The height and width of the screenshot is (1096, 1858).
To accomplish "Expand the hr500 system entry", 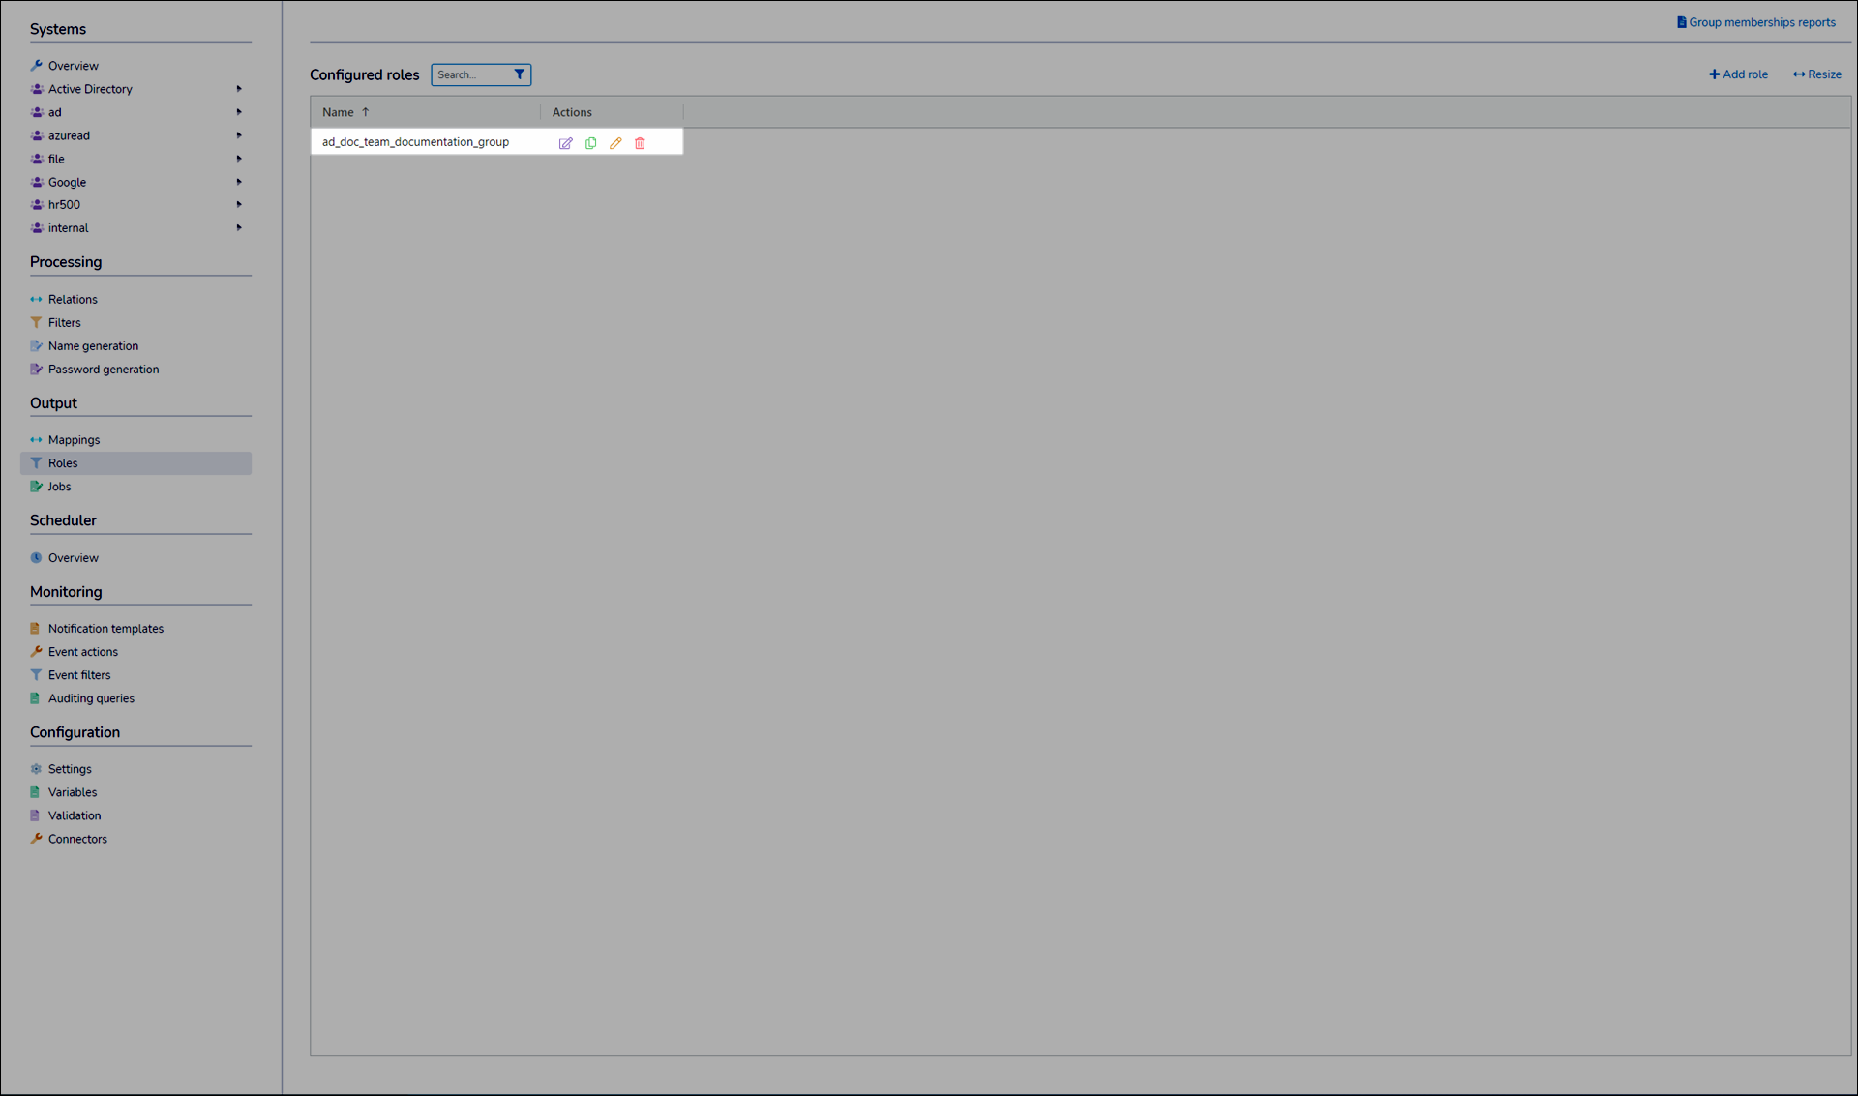I will pos(239,204).
